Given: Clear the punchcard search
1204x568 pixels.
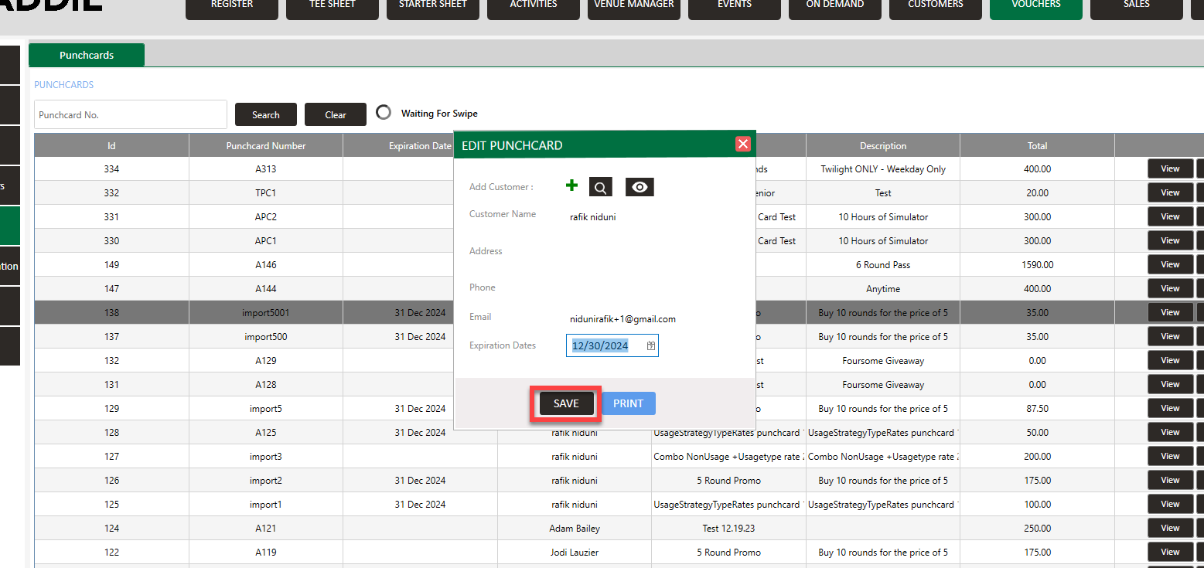Looking at the screenshot, I should pos(335,114).
